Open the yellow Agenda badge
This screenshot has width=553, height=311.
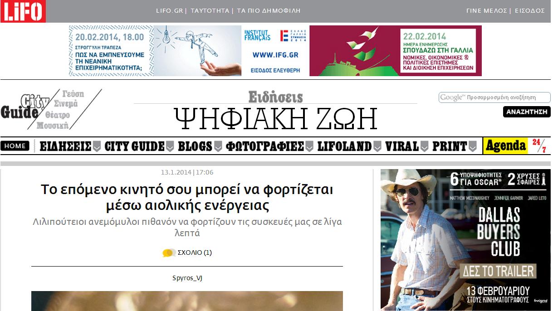tap(505, 146)
